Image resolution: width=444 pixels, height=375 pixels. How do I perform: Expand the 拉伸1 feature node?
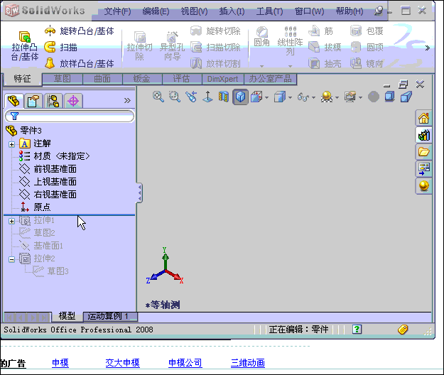[11, 221]
